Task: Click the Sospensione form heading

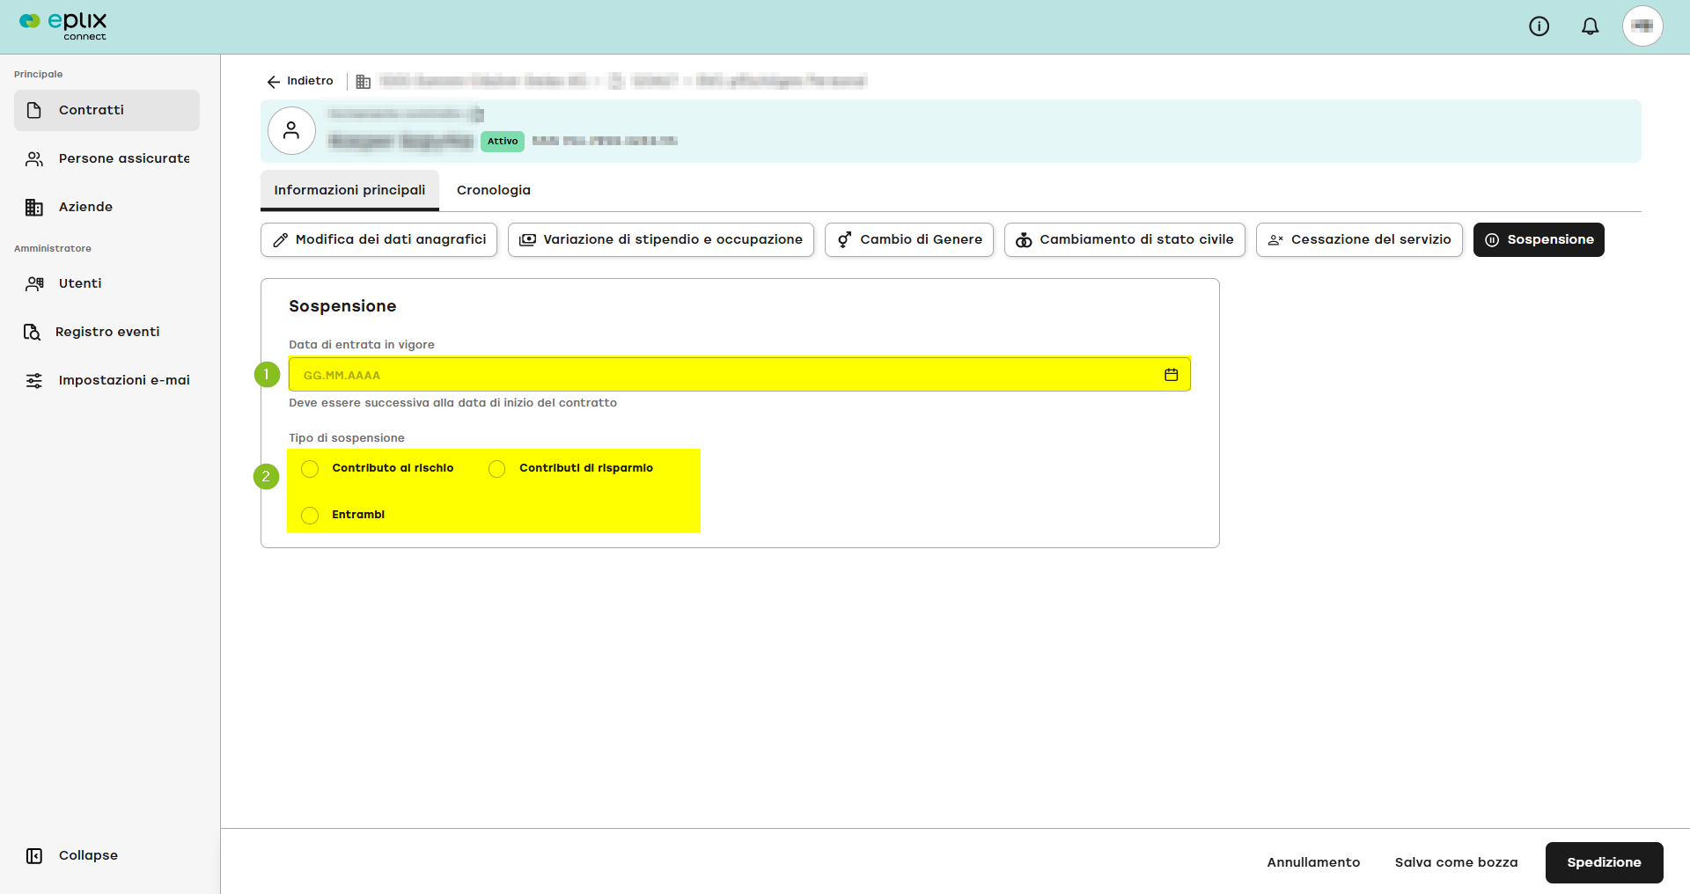Action: tap(342, 306)
